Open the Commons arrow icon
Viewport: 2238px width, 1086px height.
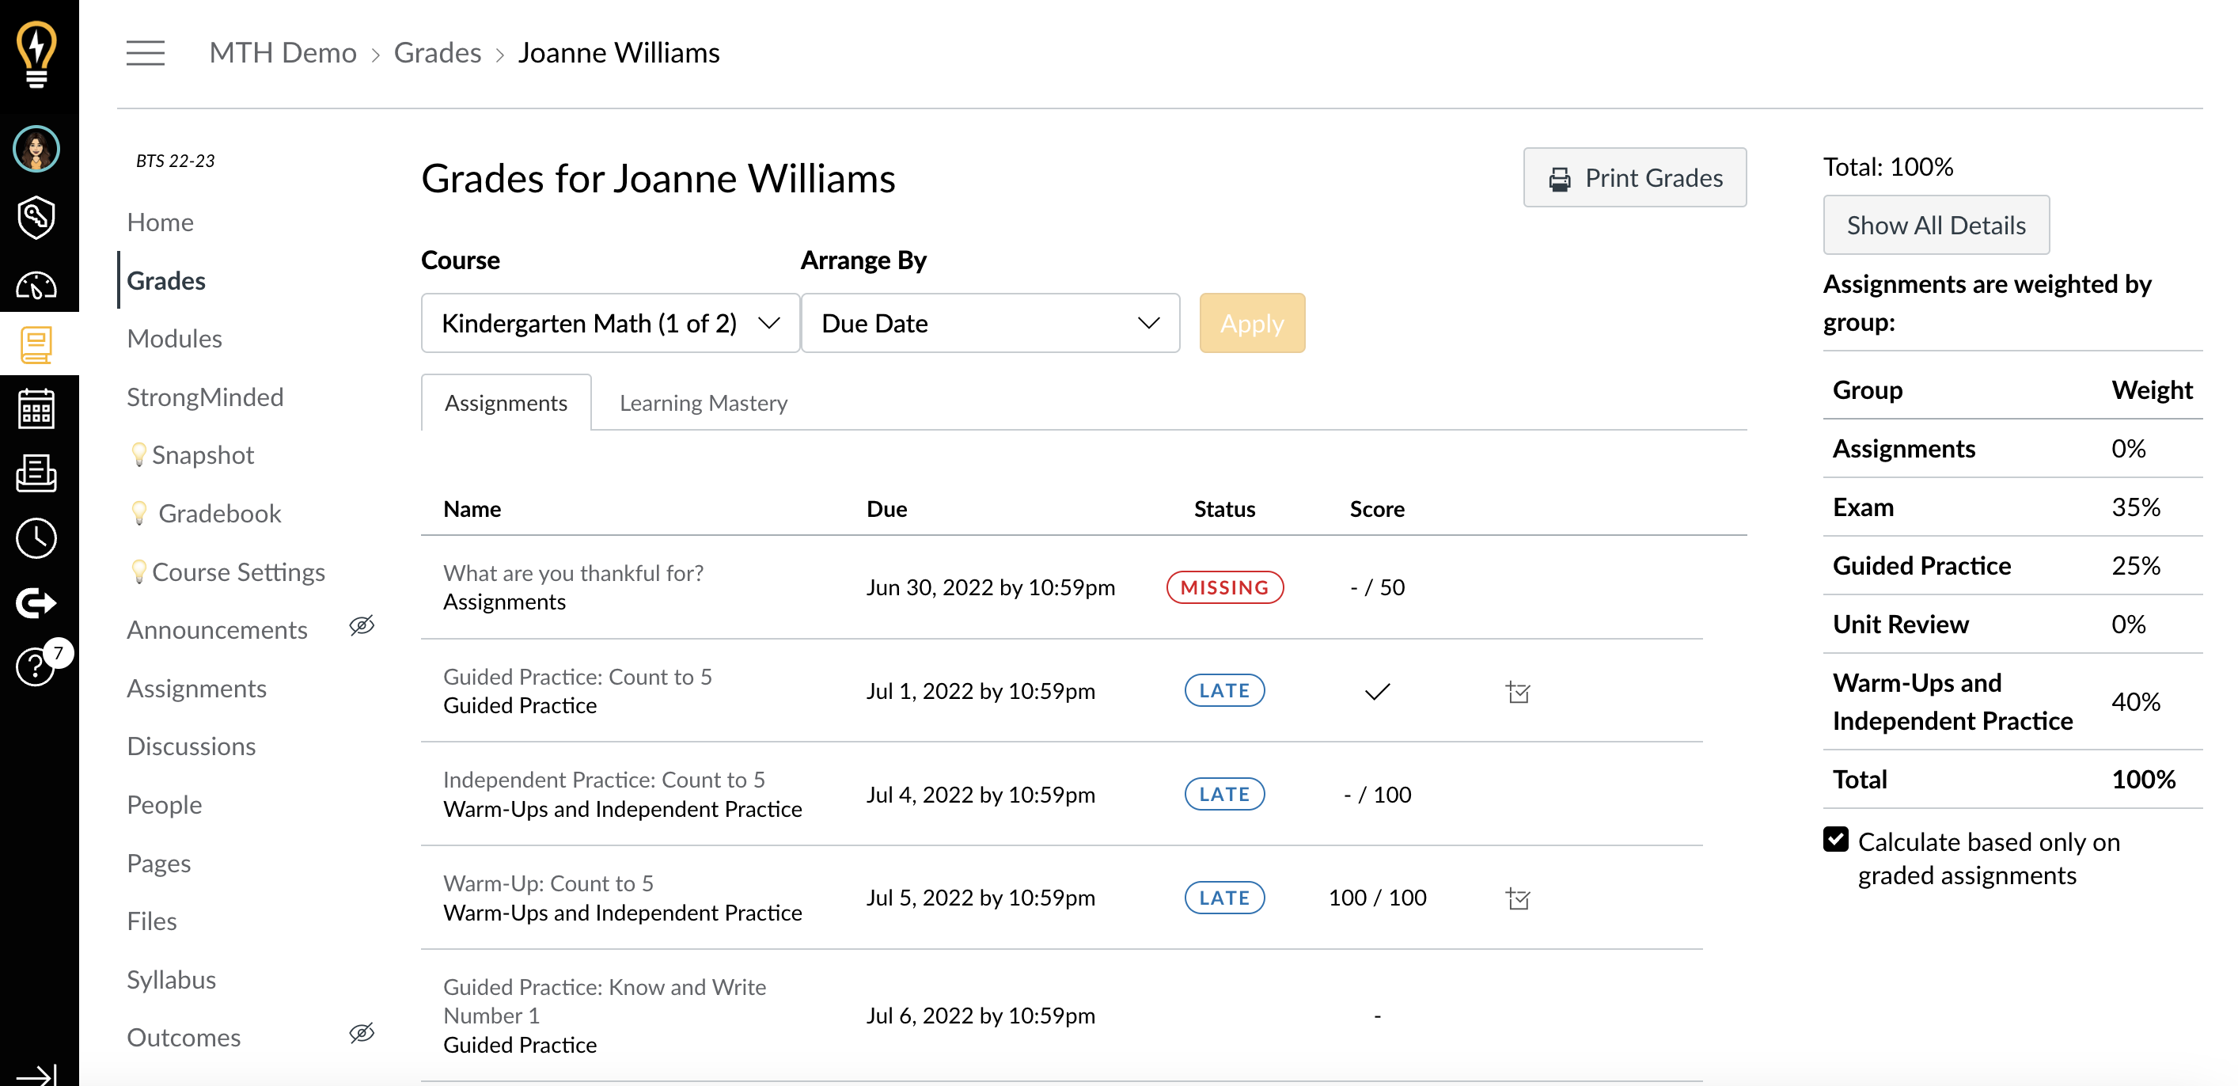(36, 602)
